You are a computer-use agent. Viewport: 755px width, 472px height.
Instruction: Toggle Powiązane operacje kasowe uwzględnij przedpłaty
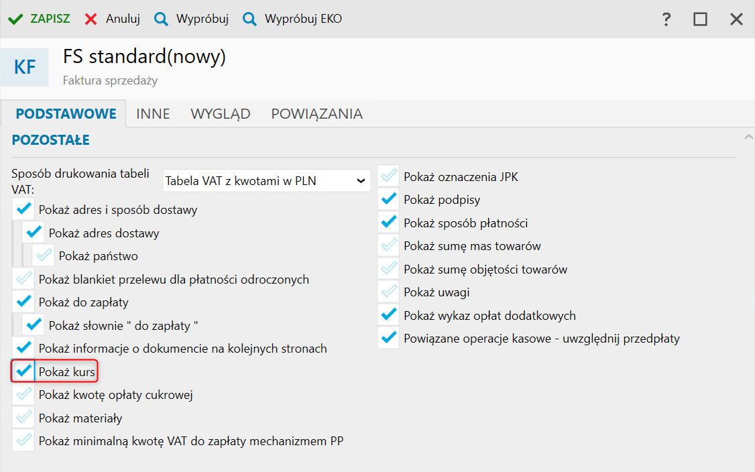(x=388, y=338)
